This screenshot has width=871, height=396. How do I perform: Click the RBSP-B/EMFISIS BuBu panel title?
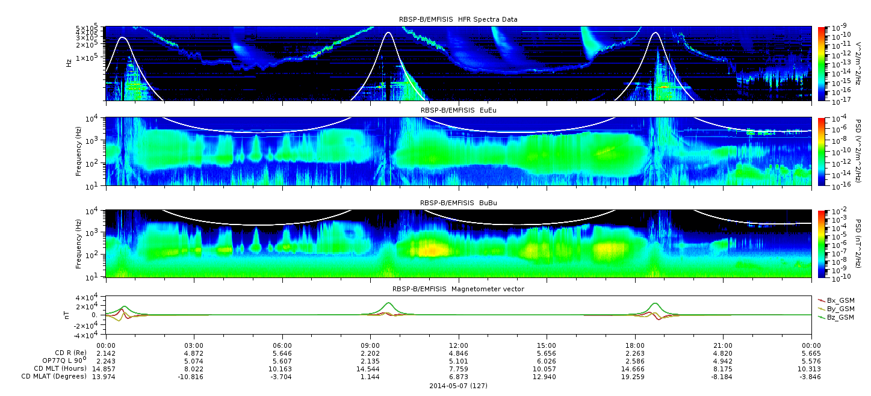click(458, 203)
